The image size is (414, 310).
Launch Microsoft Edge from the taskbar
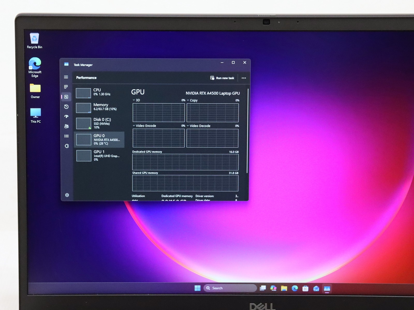click(x=295, y=288)
